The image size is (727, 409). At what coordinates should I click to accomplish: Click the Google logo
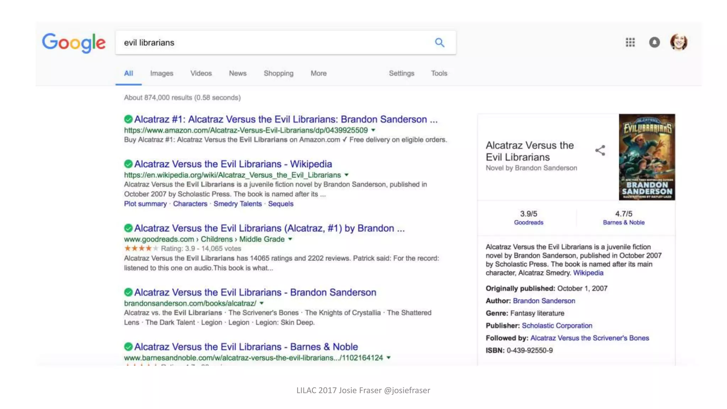coord(74,43)
